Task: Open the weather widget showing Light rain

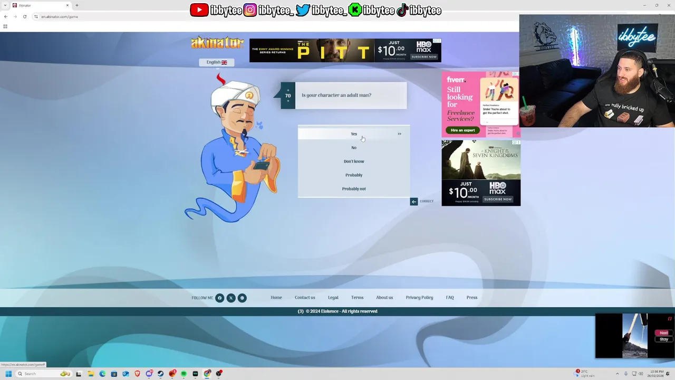Action: coord(585,374)
